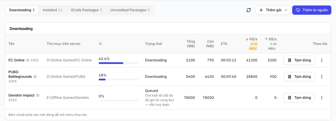Open the Uncredited Packages tab

click(130, 10)
